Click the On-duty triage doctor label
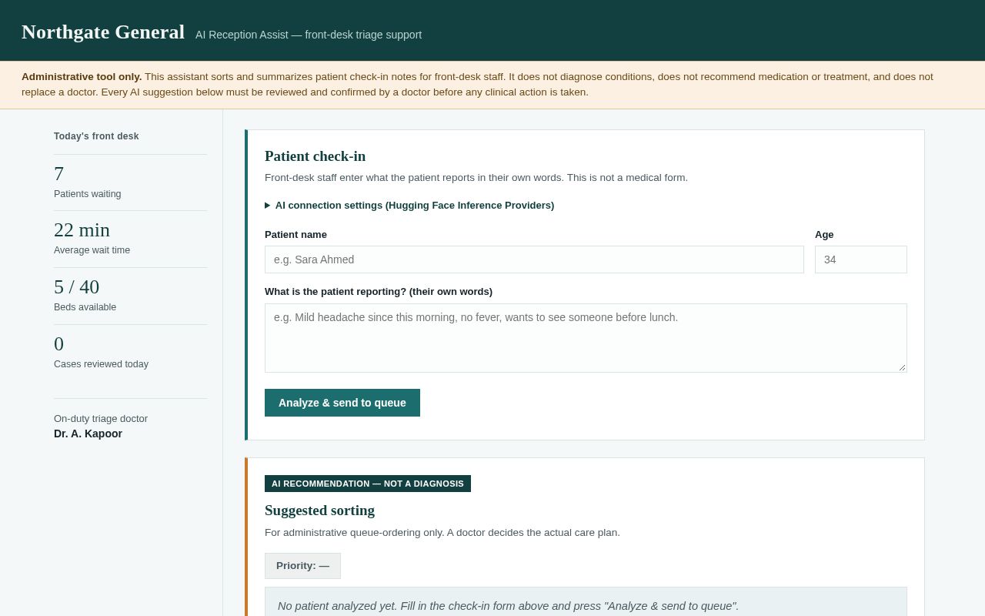Viewport: 985px width, 616px height. pyautogui.click(x=101, y=419)
